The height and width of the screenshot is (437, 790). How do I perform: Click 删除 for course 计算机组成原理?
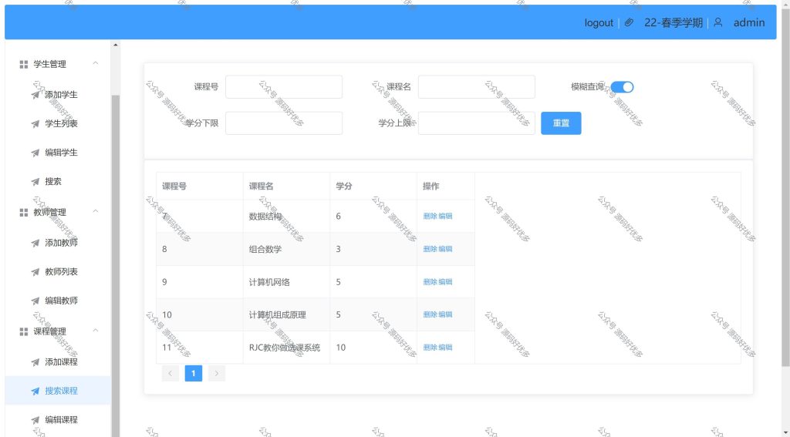pos(430,314)
